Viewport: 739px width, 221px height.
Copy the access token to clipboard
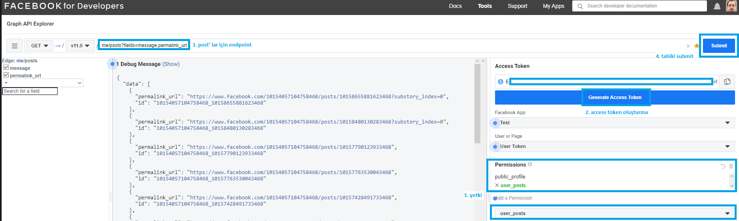727,82
